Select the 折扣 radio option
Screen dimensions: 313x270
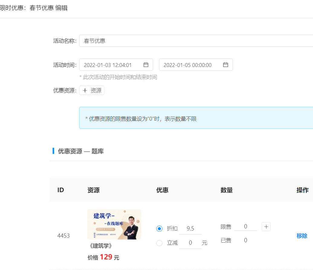pyautogui.click(x=159, y=229)
